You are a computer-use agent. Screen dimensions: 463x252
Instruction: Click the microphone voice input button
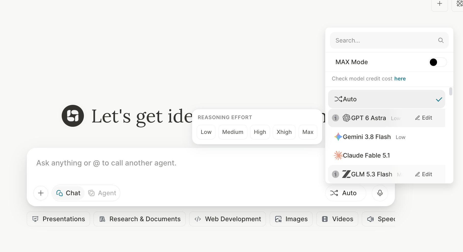click(380, 193)
